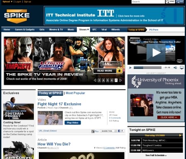Click the Search input field
Screen dimensions: 186x159
tap(148, 2)
